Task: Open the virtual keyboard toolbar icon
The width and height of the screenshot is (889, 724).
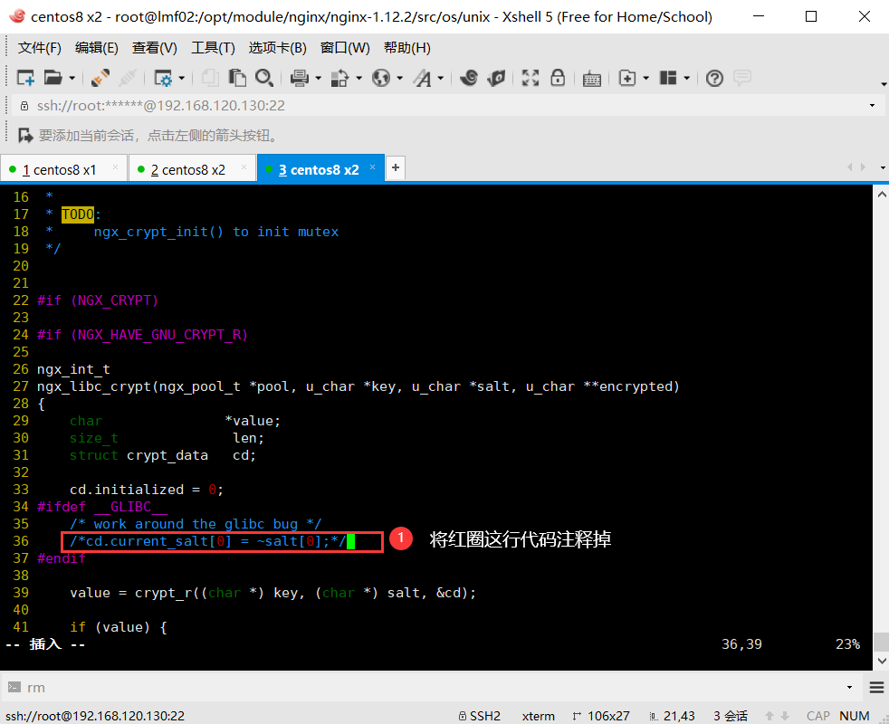Action: pyautogui.click(x=592, y=78)
